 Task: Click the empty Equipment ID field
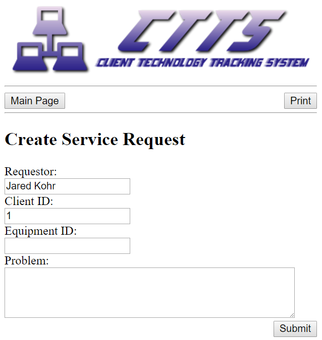pyautogui.click(x=67, y=246)
